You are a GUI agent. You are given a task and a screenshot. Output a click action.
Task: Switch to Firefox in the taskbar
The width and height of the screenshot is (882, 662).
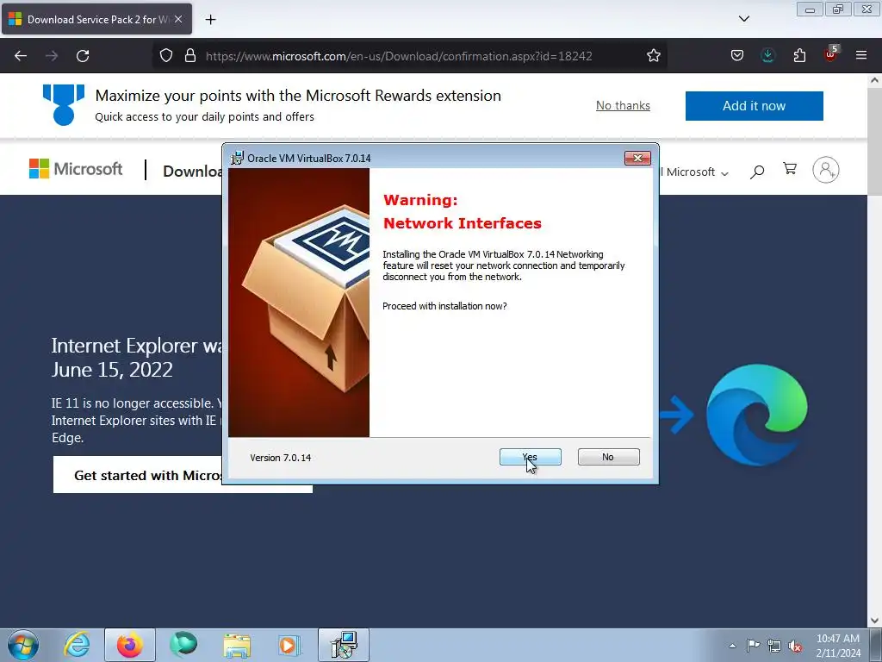coord(129,645)
